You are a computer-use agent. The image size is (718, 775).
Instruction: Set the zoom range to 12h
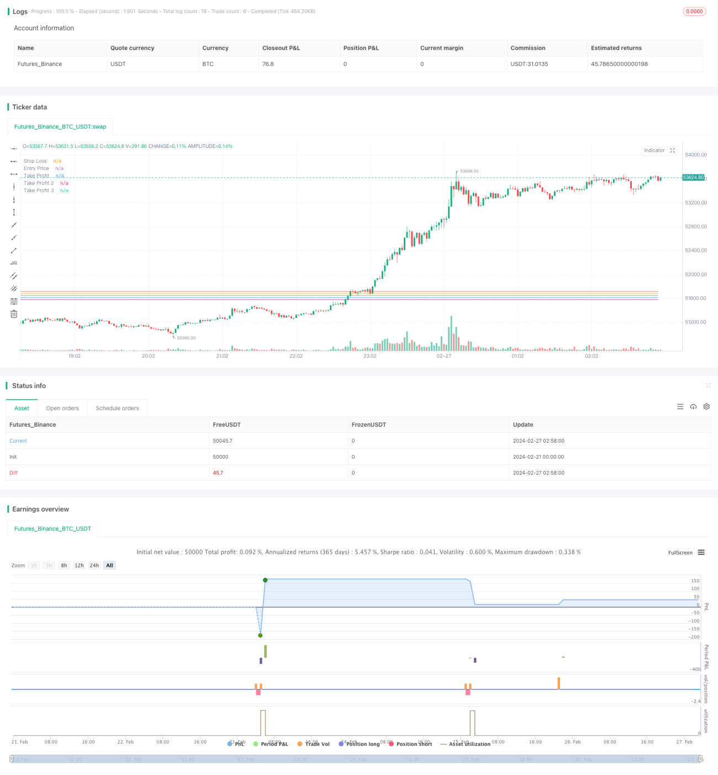point(79,565)
